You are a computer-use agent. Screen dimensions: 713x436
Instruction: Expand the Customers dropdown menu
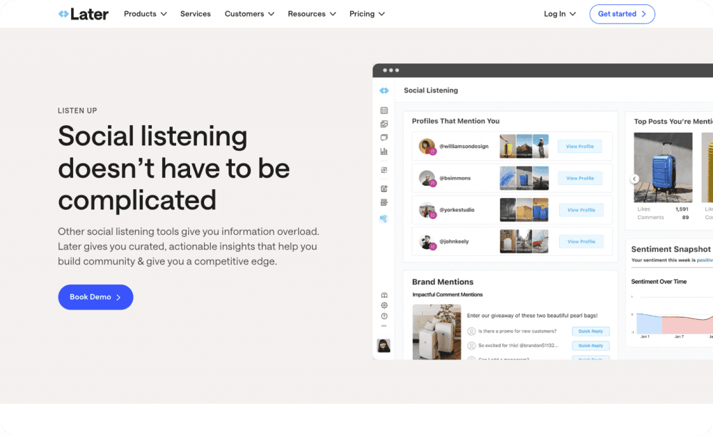click(x=250, y=14)
